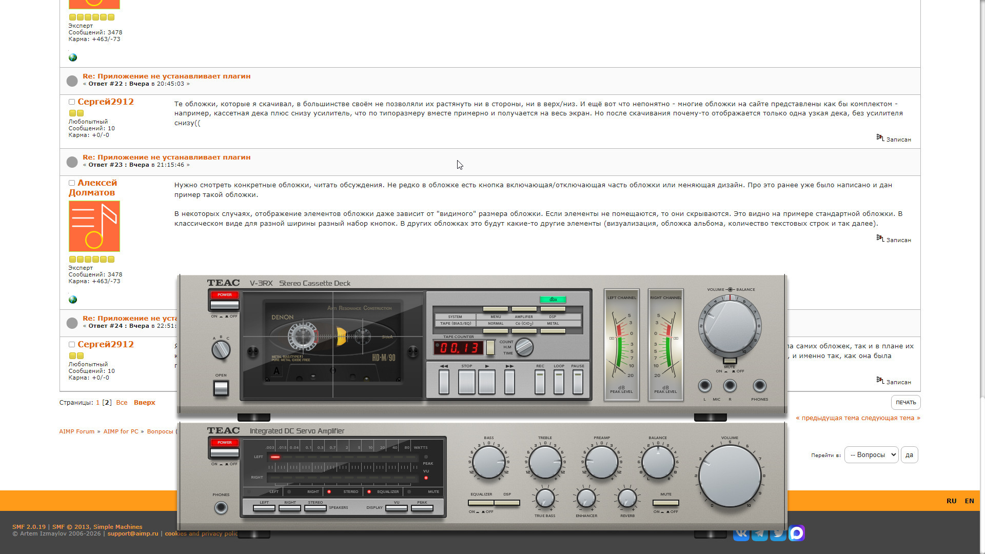The height and width of the screenshot is (554, 985).
Task: Go to page 1 of the thread
Action: 97,403
